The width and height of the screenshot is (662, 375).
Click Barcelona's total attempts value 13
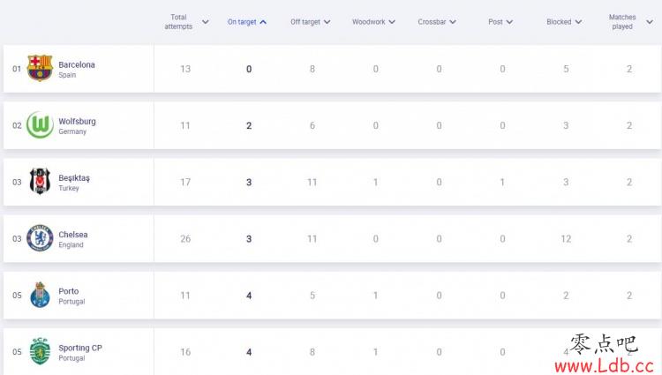pyautogui.click(x=185, y=69)
